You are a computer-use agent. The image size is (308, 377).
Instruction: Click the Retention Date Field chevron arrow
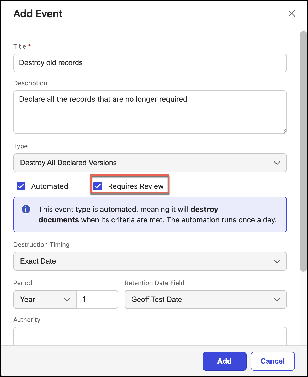(x=277, y=300)
